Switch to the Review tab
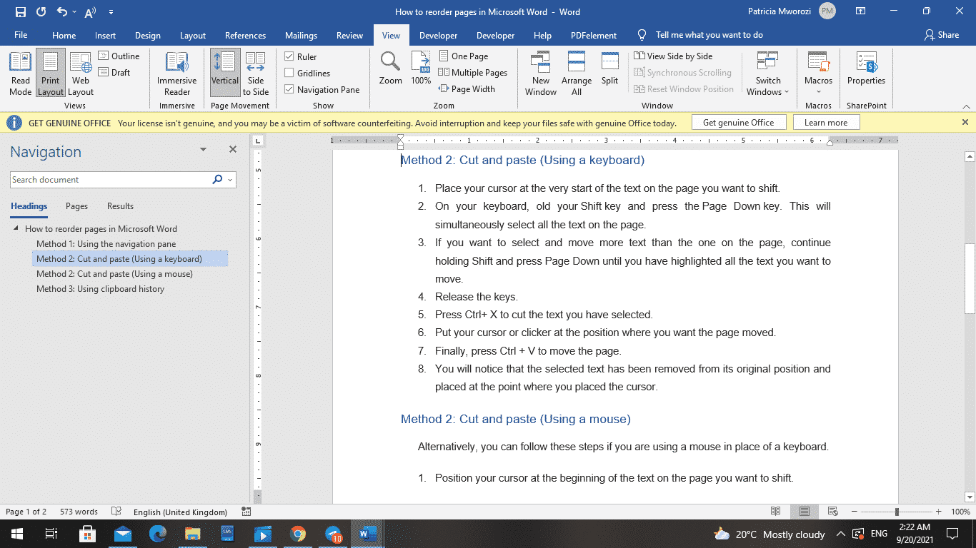Viewport: 976px width, 548px height. (349, 35)
